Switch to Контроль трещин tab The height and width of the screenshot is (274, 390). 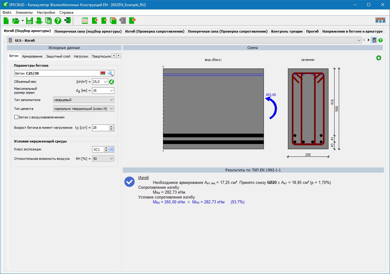coord(286,31)
